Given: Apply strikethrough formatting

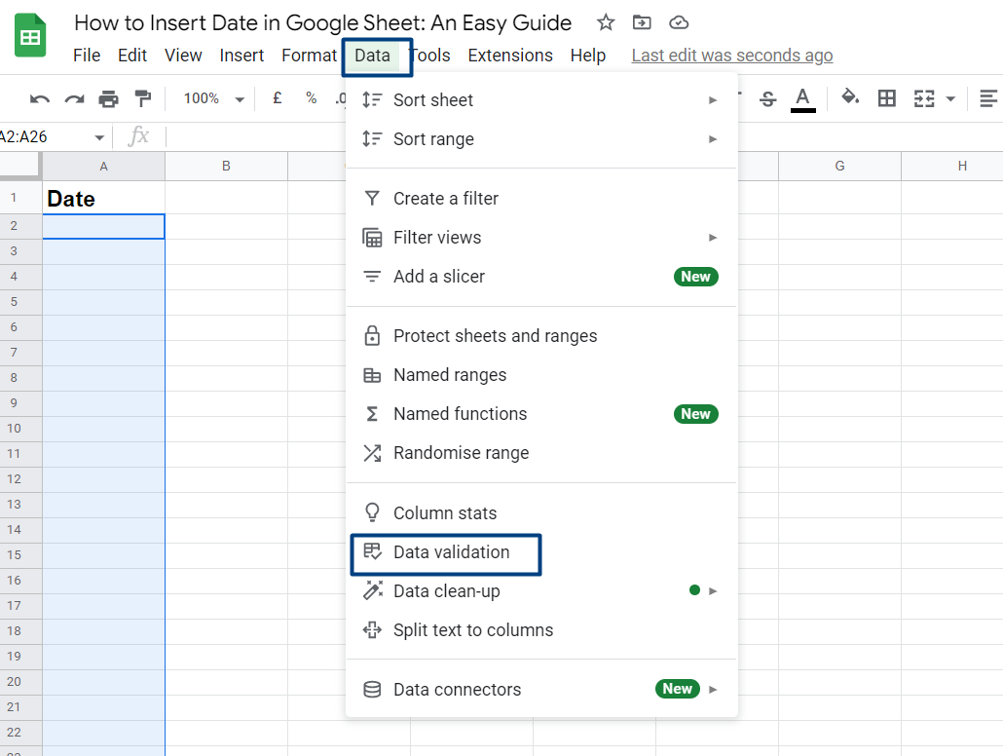Looking at the screenshot, I should [768, 98].
